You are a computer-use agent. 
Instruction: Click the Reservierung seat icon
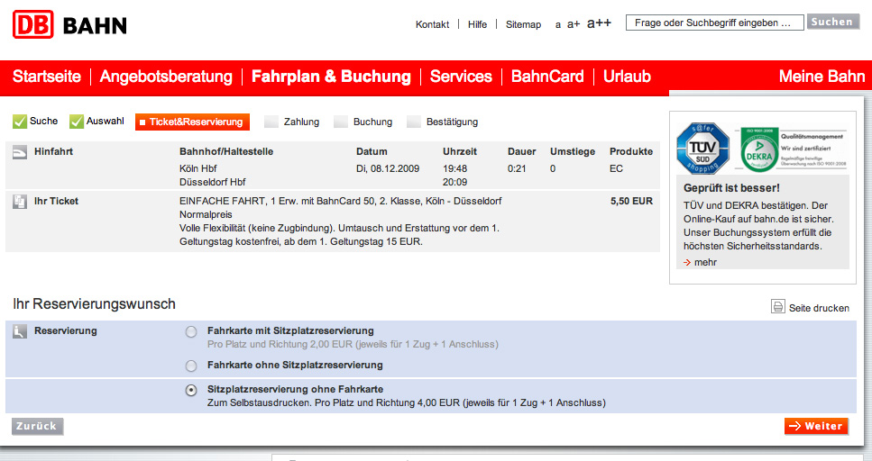point(20,331)
